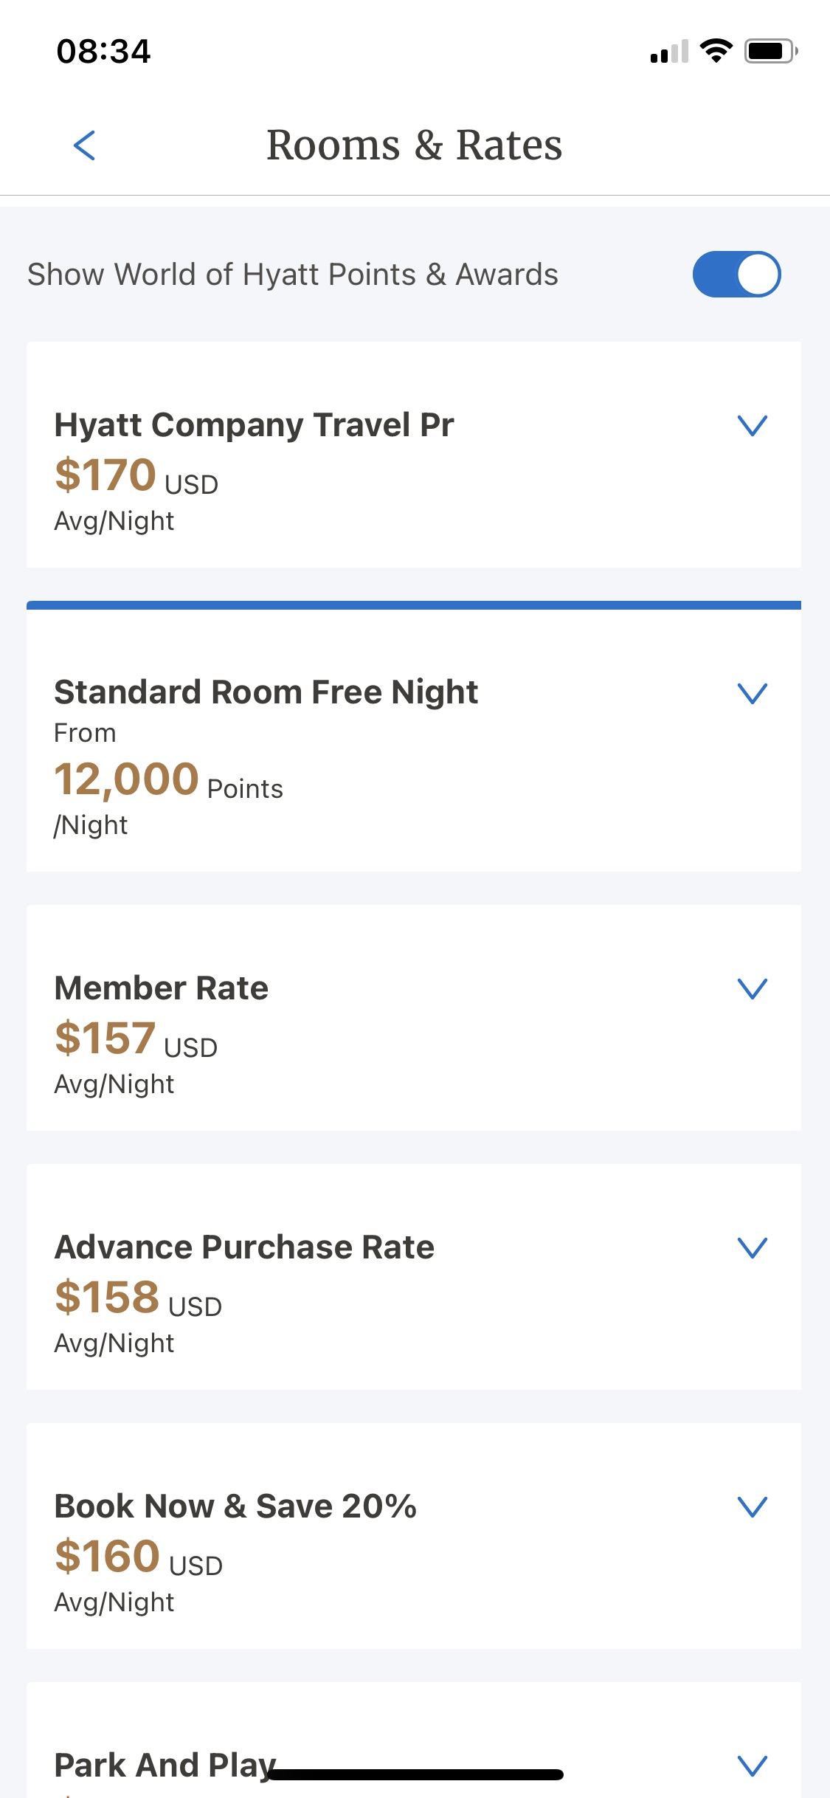
Task: Tap the Book Now & Save 20% title
Action: click(x=235, y=1506)
